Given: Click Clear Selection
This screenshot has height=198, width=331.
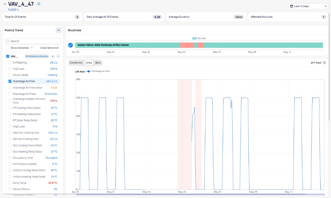Looking at the screenshot, I should 49,48.
